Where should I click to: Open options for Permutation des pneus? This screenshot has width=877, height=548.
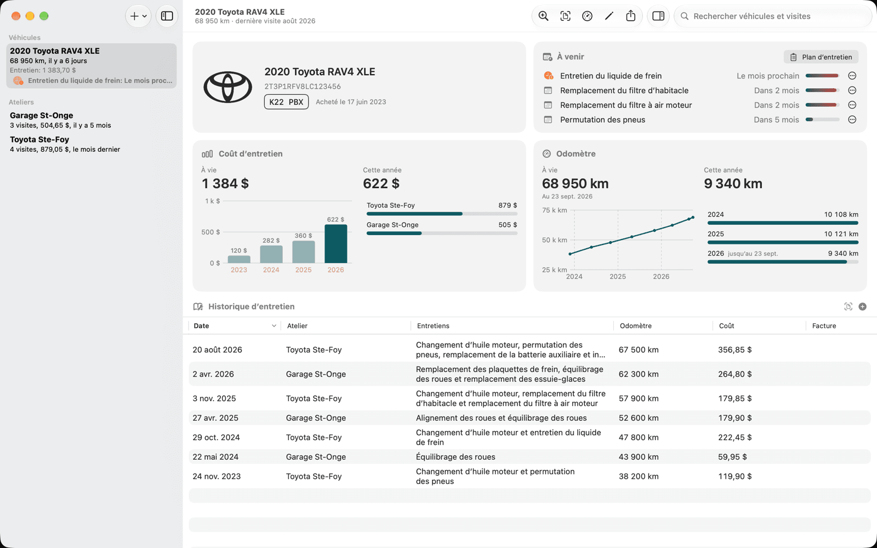pos(852,119)
